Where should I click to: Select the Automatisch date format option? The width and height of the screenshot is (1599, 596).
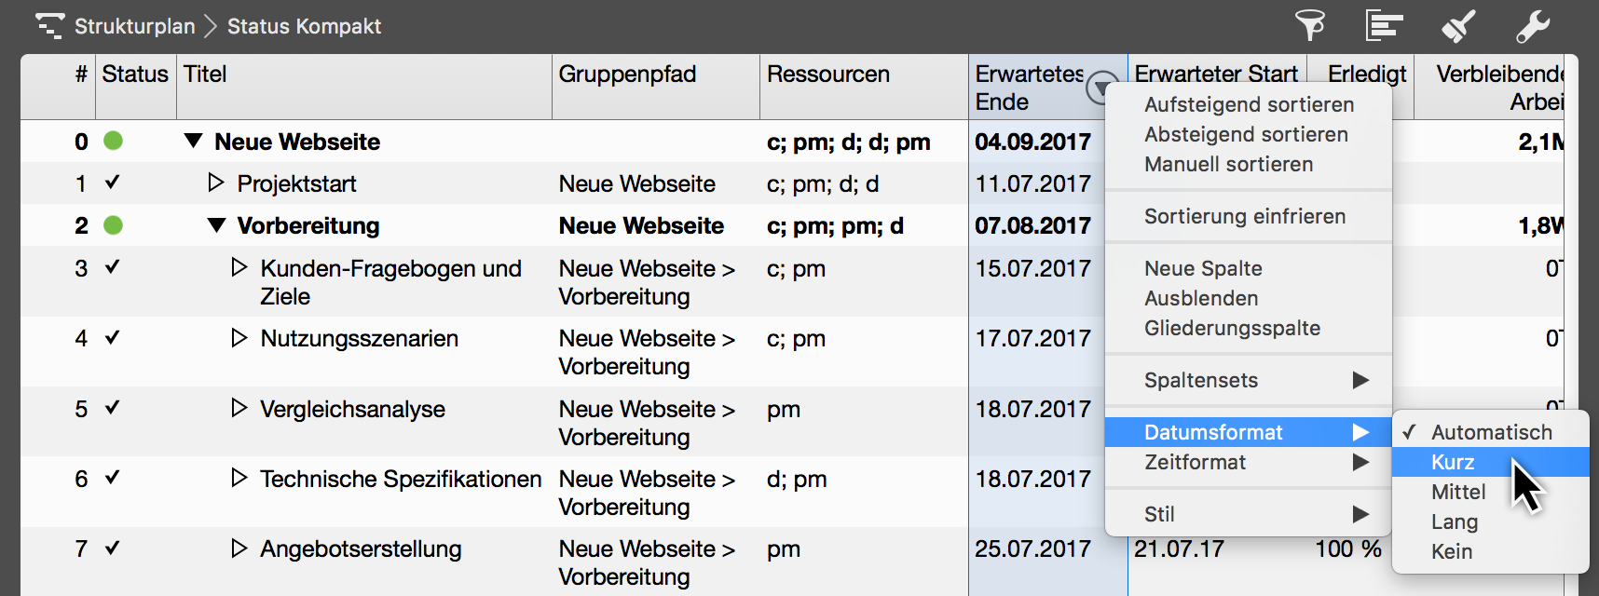pyautogui.click(x=1491, y=432)
